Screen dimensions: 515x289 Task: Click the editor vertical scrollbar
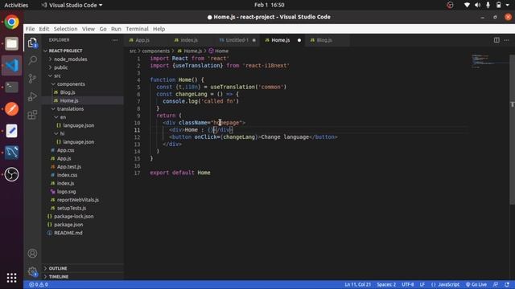pyautogui.click(x=512, y=129)
